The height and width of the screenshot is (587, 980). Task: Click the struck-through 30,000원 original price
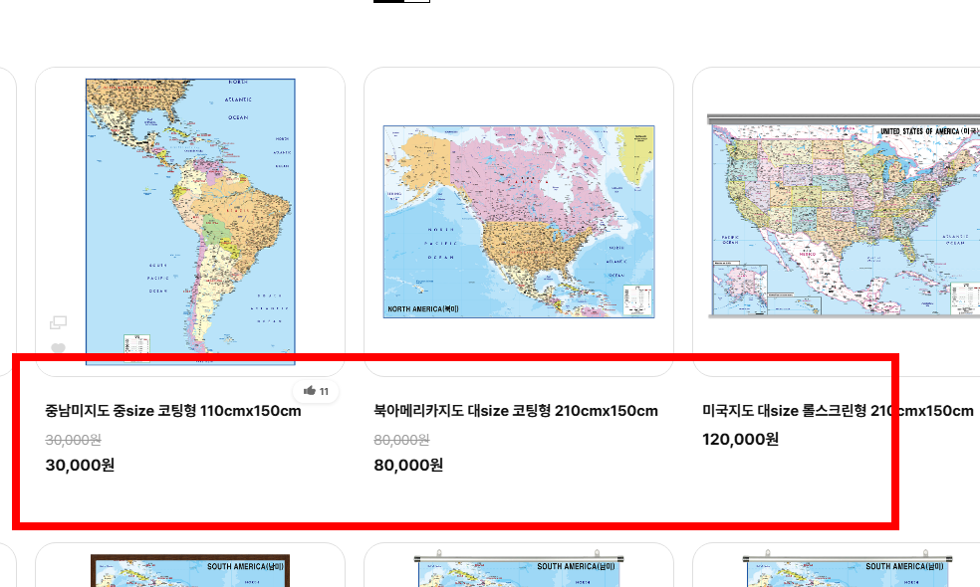click(x=73, y=440)
